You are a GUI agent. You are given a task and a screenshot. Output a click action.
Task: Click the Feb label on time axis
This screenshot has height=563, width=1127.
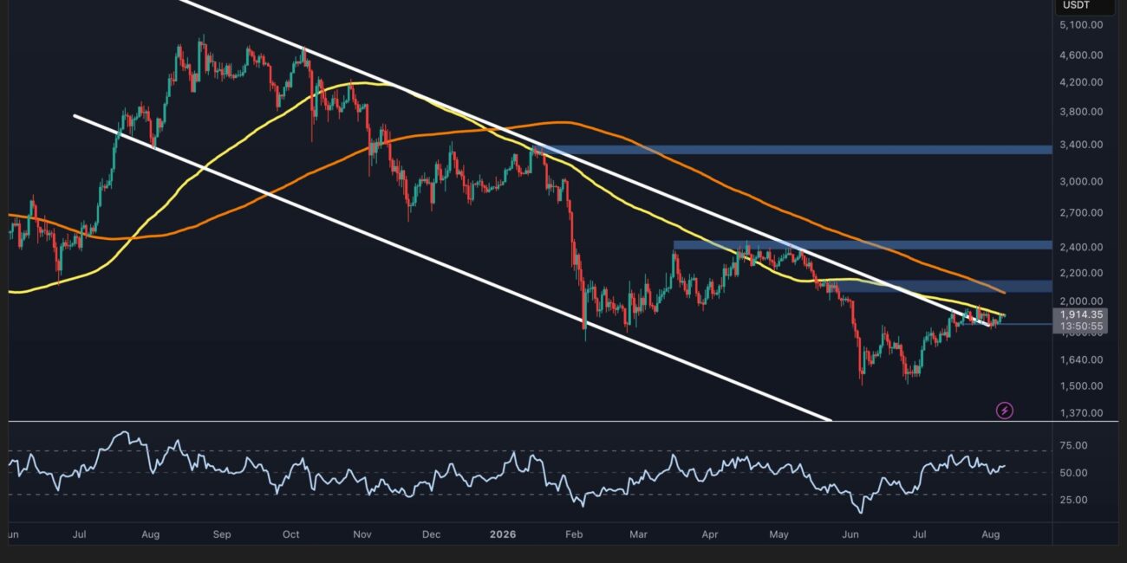572,534
